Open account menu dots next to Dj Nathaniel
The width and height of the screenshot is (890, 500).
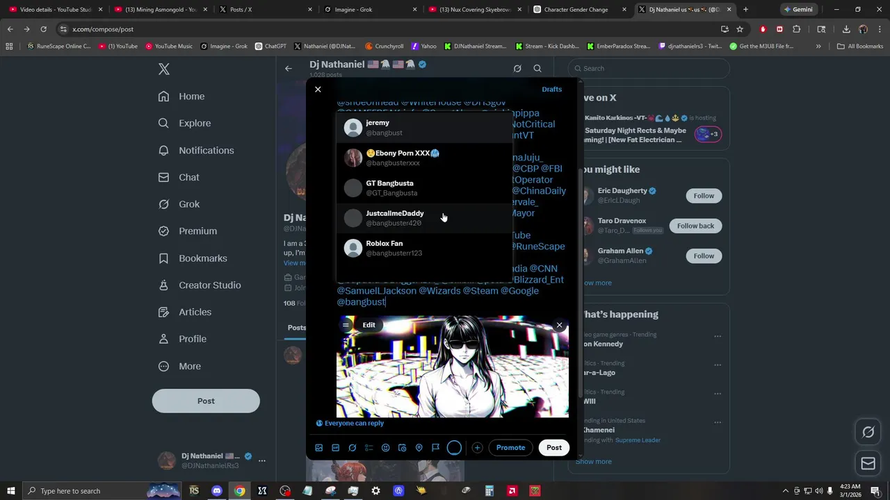[x=262, y=460]
